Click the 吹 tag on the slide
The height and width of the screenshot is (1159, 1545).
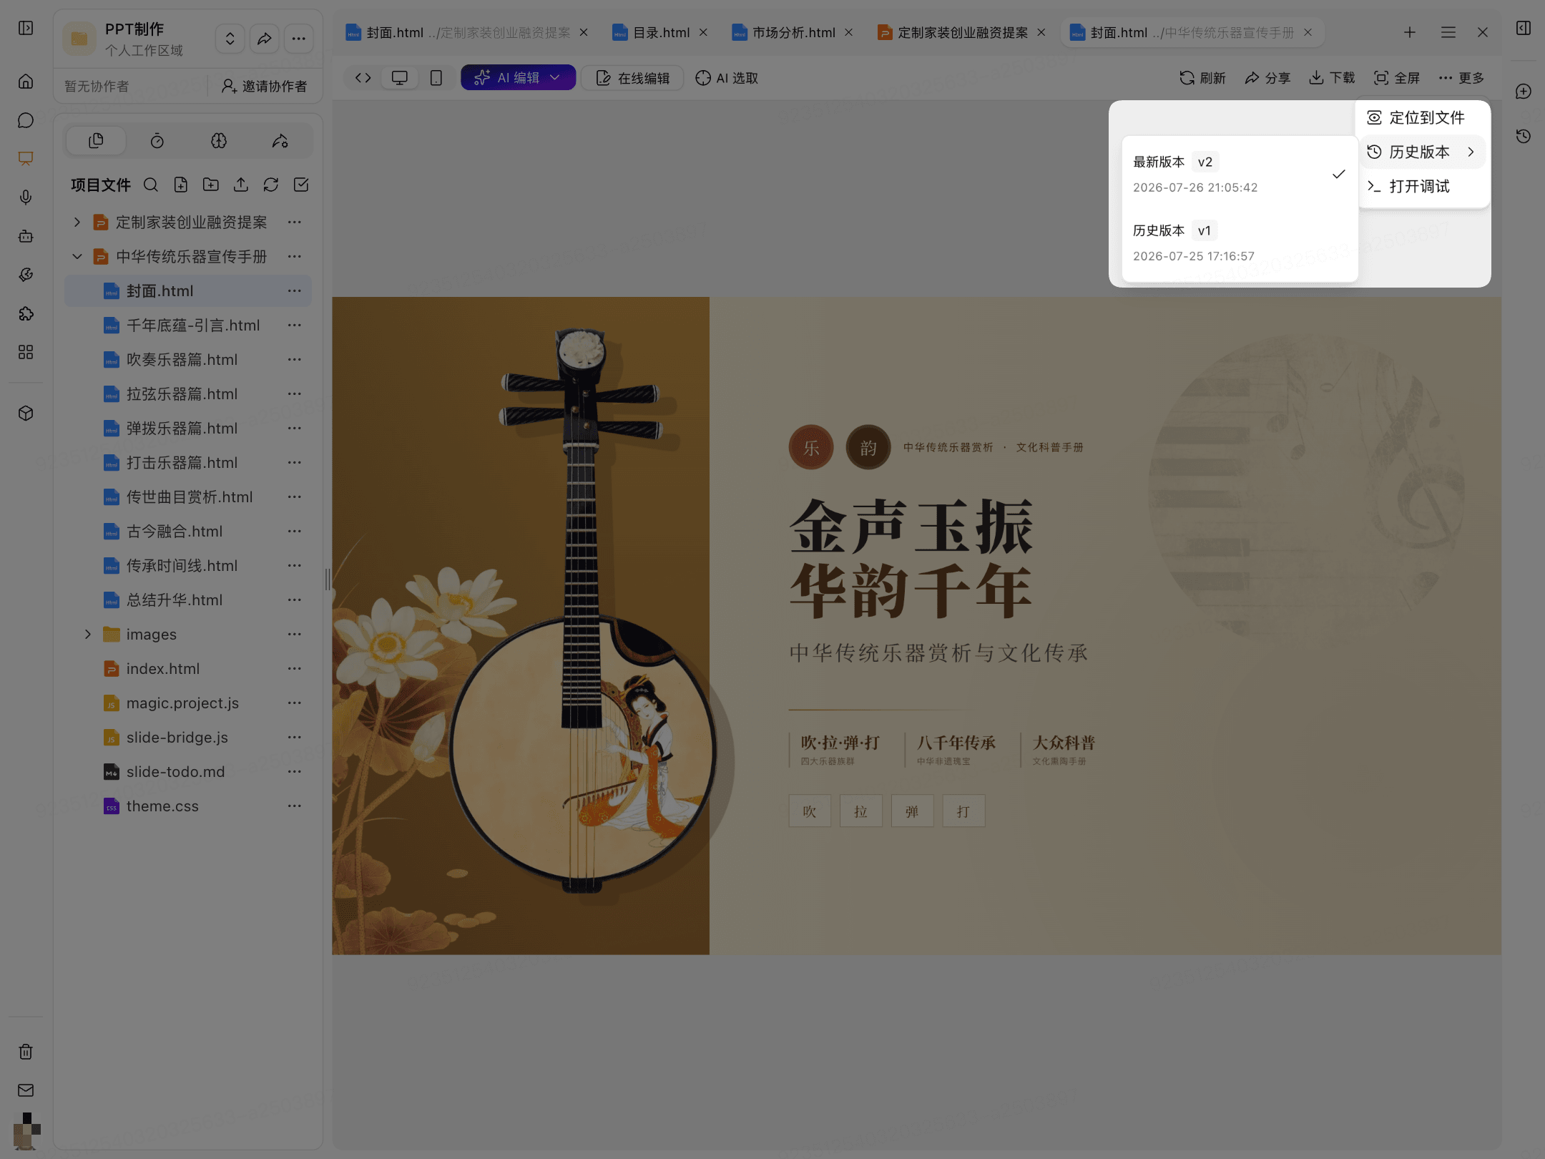pyautogui.click(x=810, y=811)
